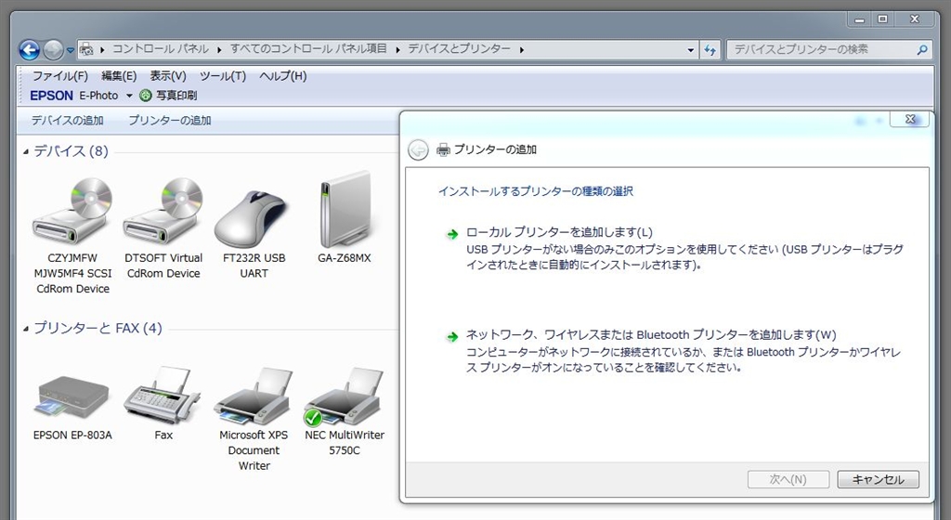Click the EPSON E-Photo toolbar label

pyautogui.click(x=74, y=95)
